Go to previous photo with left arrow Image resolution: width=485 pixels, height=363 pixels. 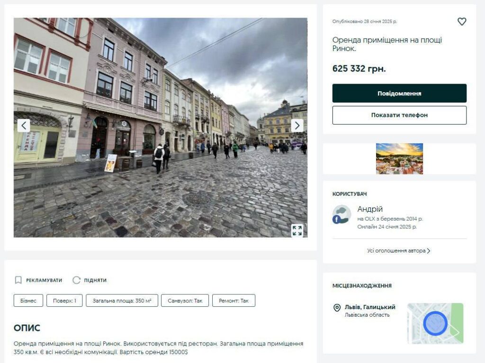(x=24, y=126)
